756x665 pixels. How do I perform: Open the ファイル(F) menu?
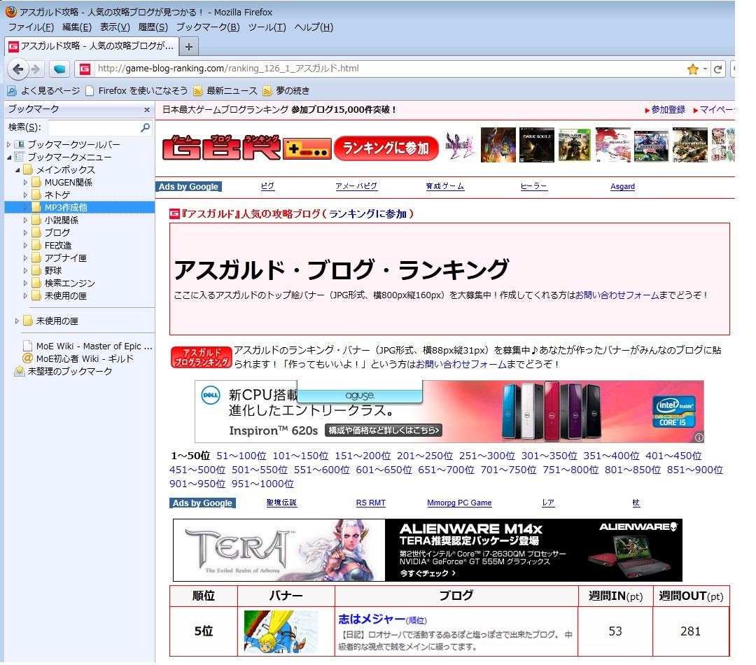tap(31, 27)
